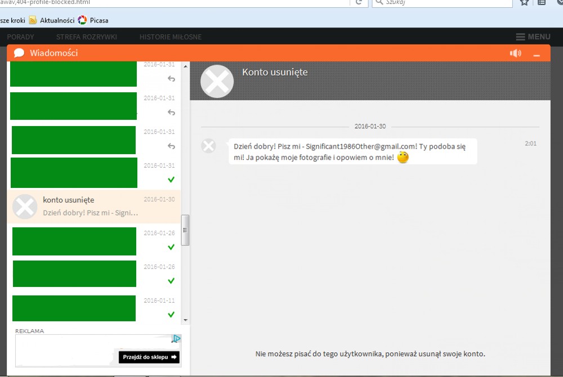Open the bookmarks list icon
This screenshot has width=563, height=377.
pos(542,2)
